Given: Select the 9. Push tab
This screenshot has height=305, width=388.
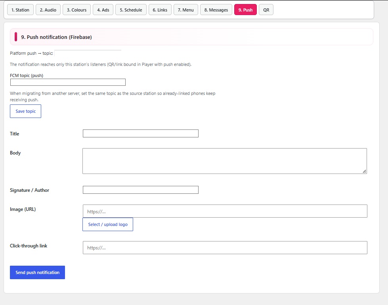Looking at the screenshot, I should 245,10.
